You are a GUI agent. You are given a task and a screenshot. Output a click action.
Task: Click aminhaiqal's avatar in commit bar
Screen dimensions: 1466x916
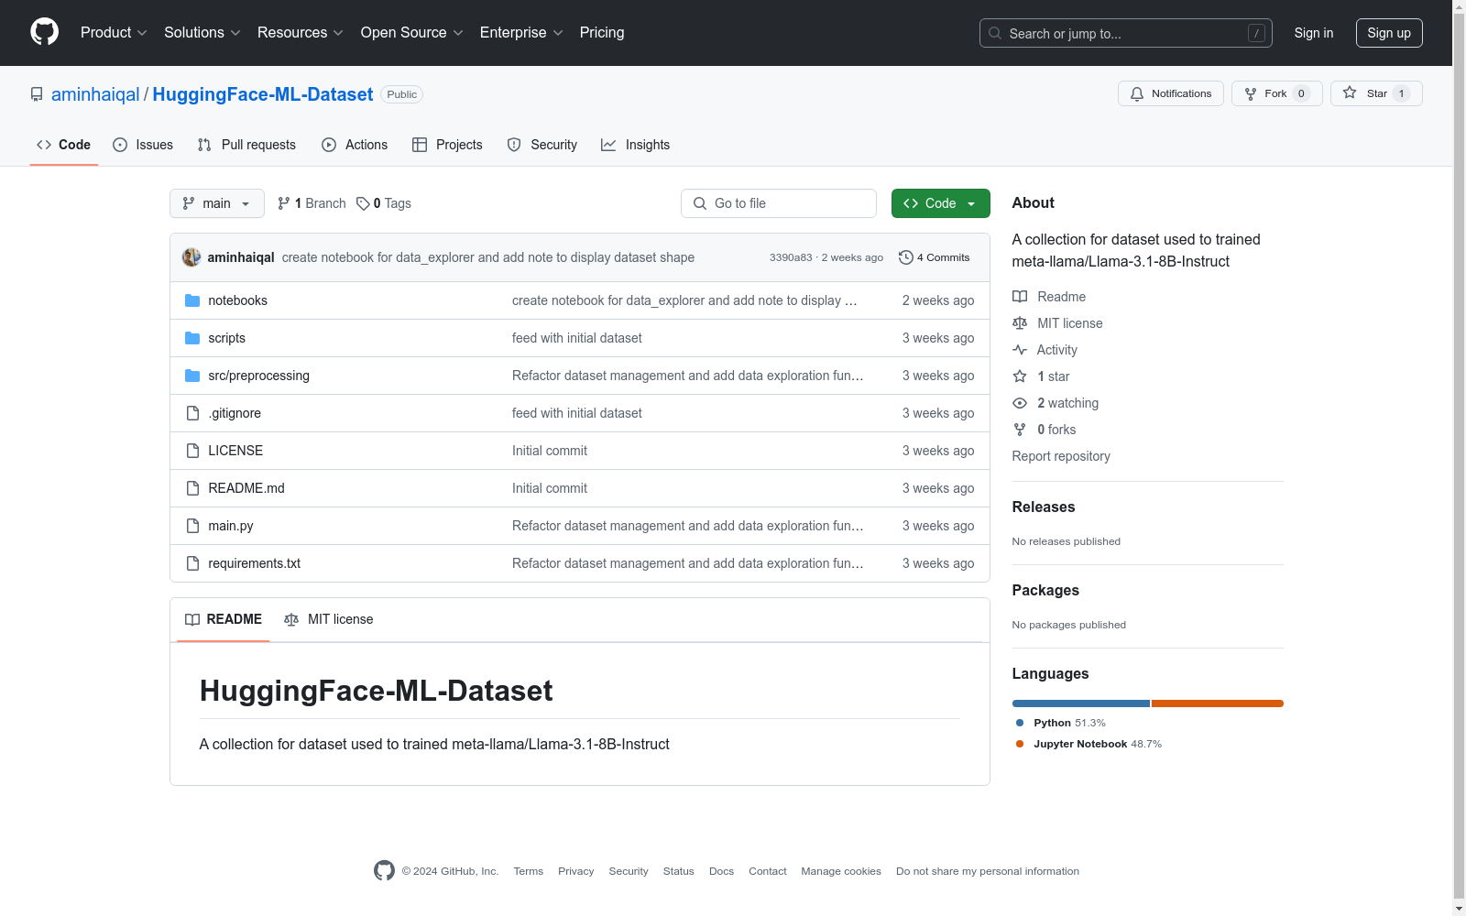191,257
